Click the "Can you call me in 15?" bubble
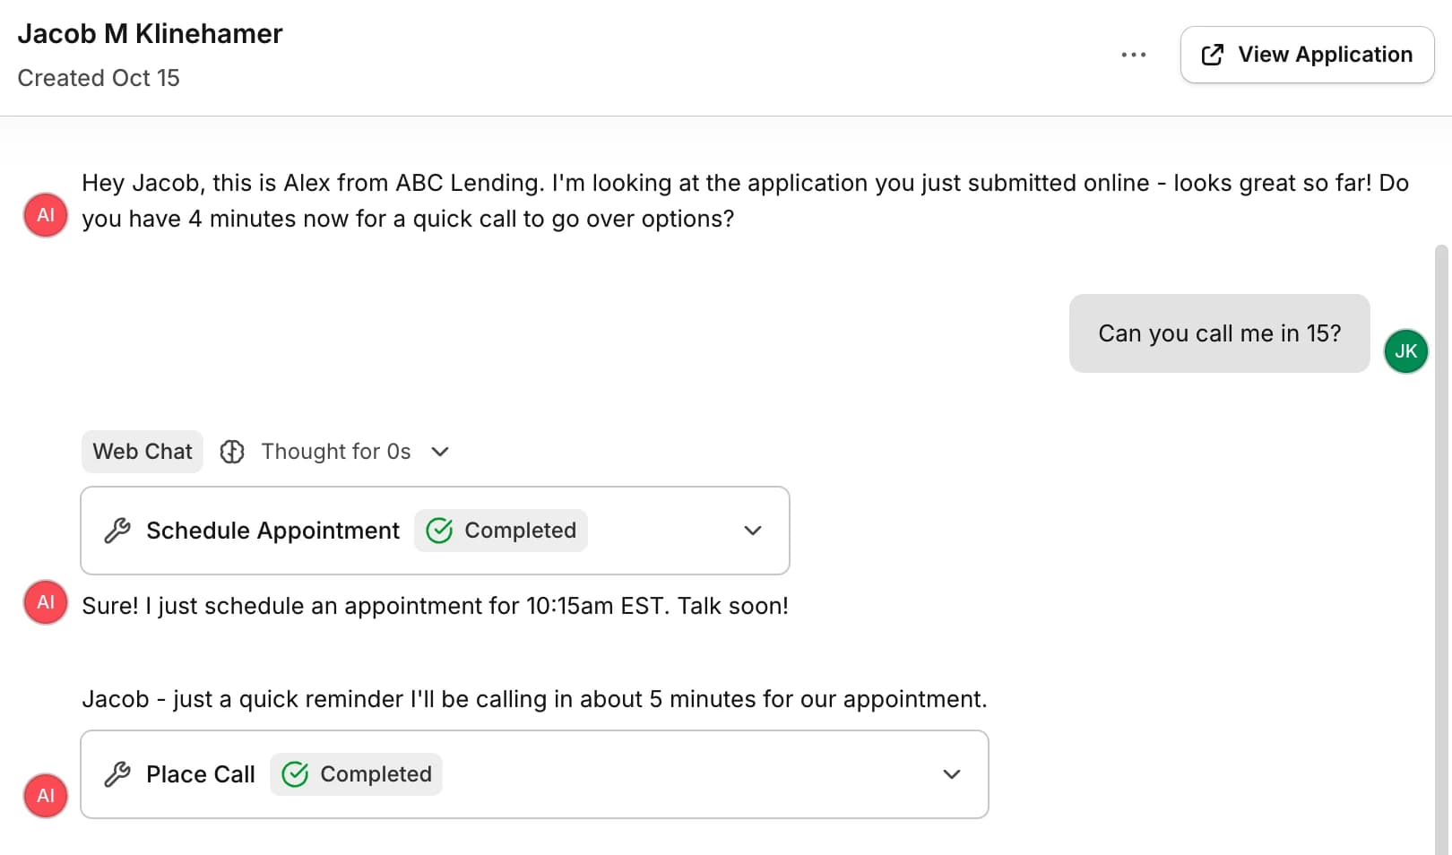This screenshot has height=855, width=1452. (x=1219, y=333)
